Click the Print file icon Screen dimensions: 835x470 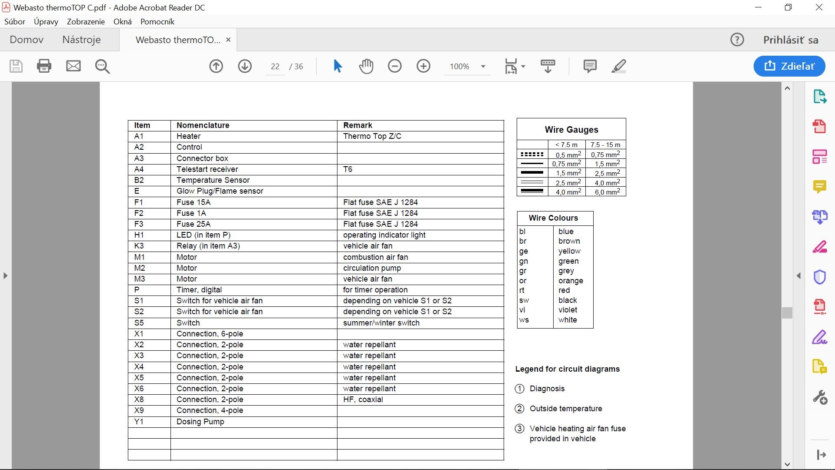pyautogui.click(x=44, y=66)
